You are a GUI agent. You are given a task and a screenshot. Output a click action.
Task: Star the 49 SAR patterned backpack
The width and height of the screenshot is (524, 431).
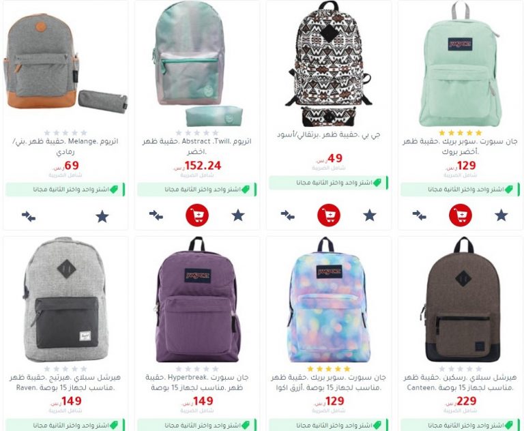pos(370,215)
